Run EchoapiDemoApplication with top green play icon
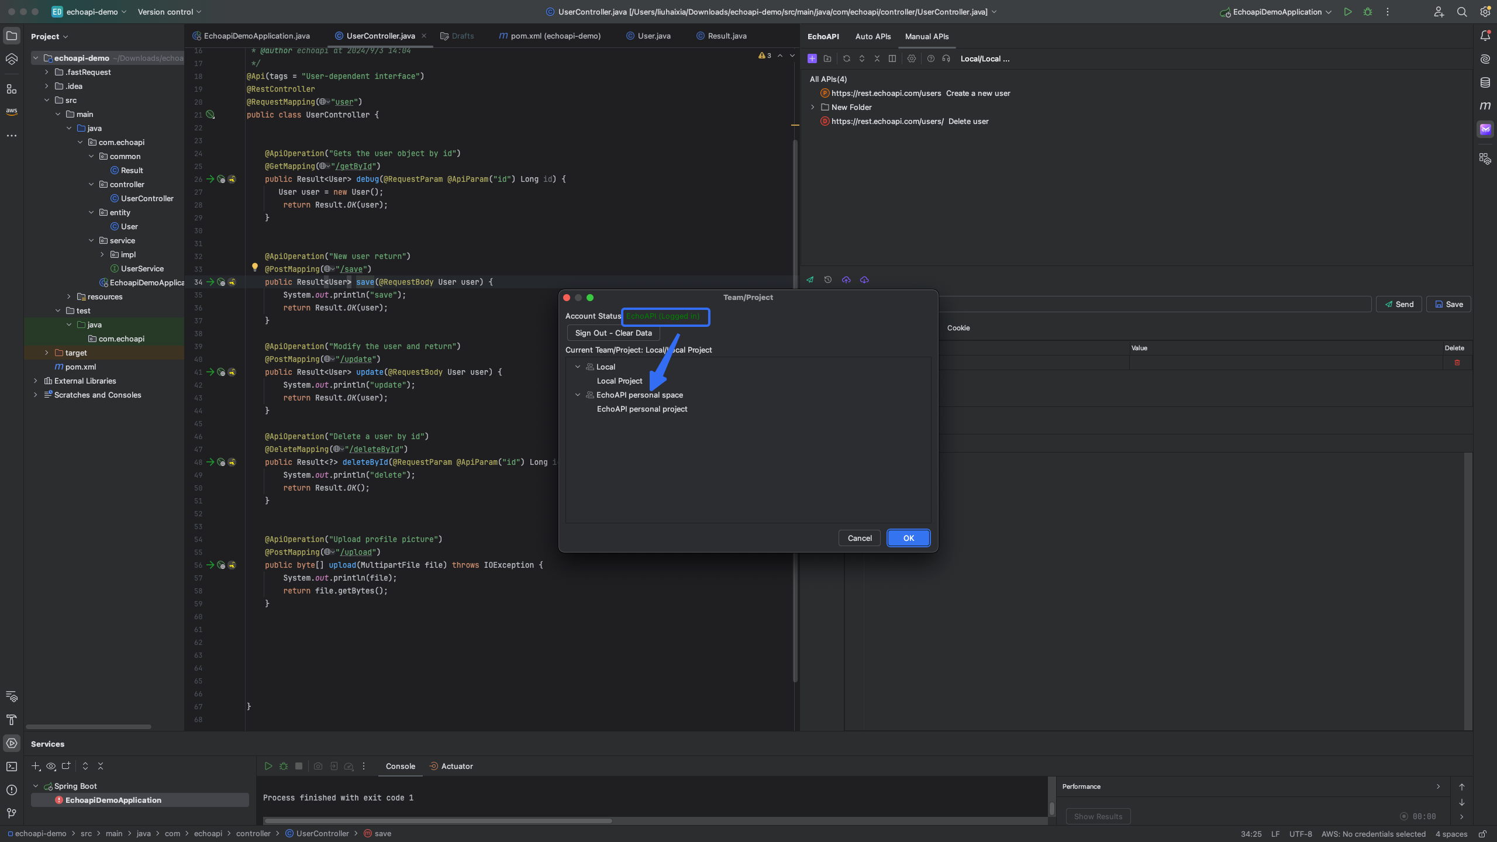The image size is (1497, 842). click(1347, 12)
